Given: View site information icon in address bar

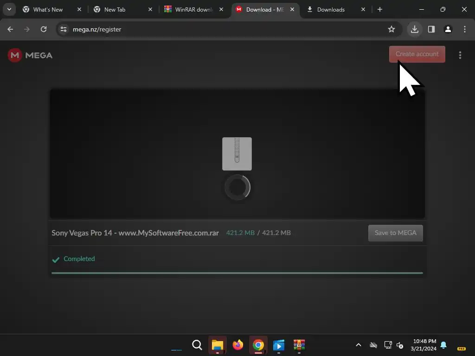Looking at the screenshot, I should pos(64,29).
